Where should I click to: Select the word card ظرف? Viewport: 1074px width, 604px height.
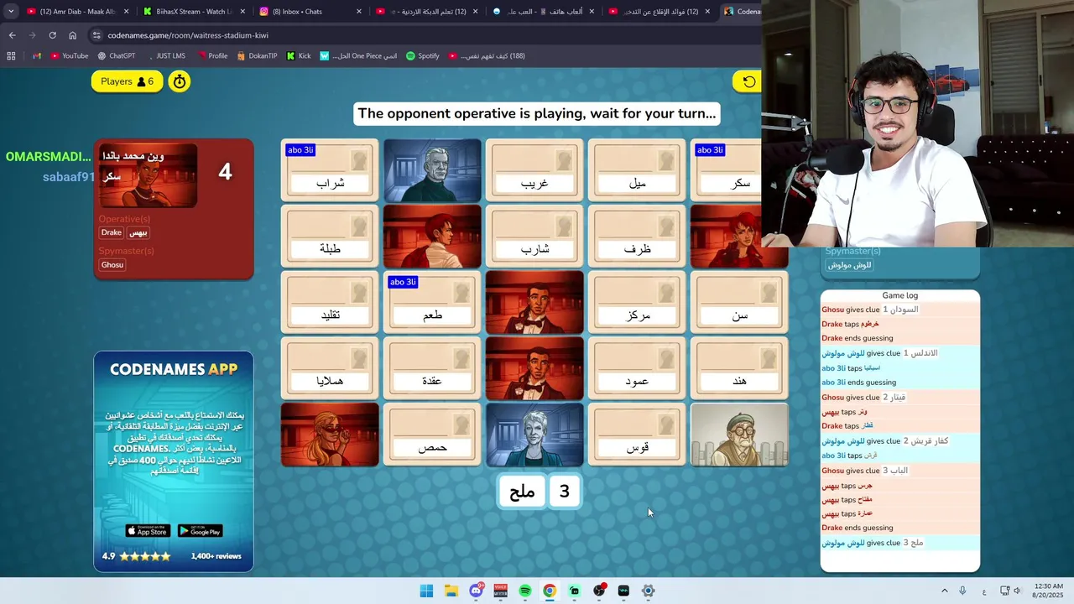(637, 237)
